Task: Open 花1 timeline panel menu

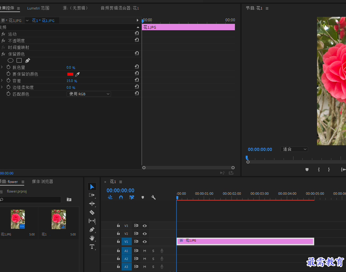Action: (x=121, y=182)
